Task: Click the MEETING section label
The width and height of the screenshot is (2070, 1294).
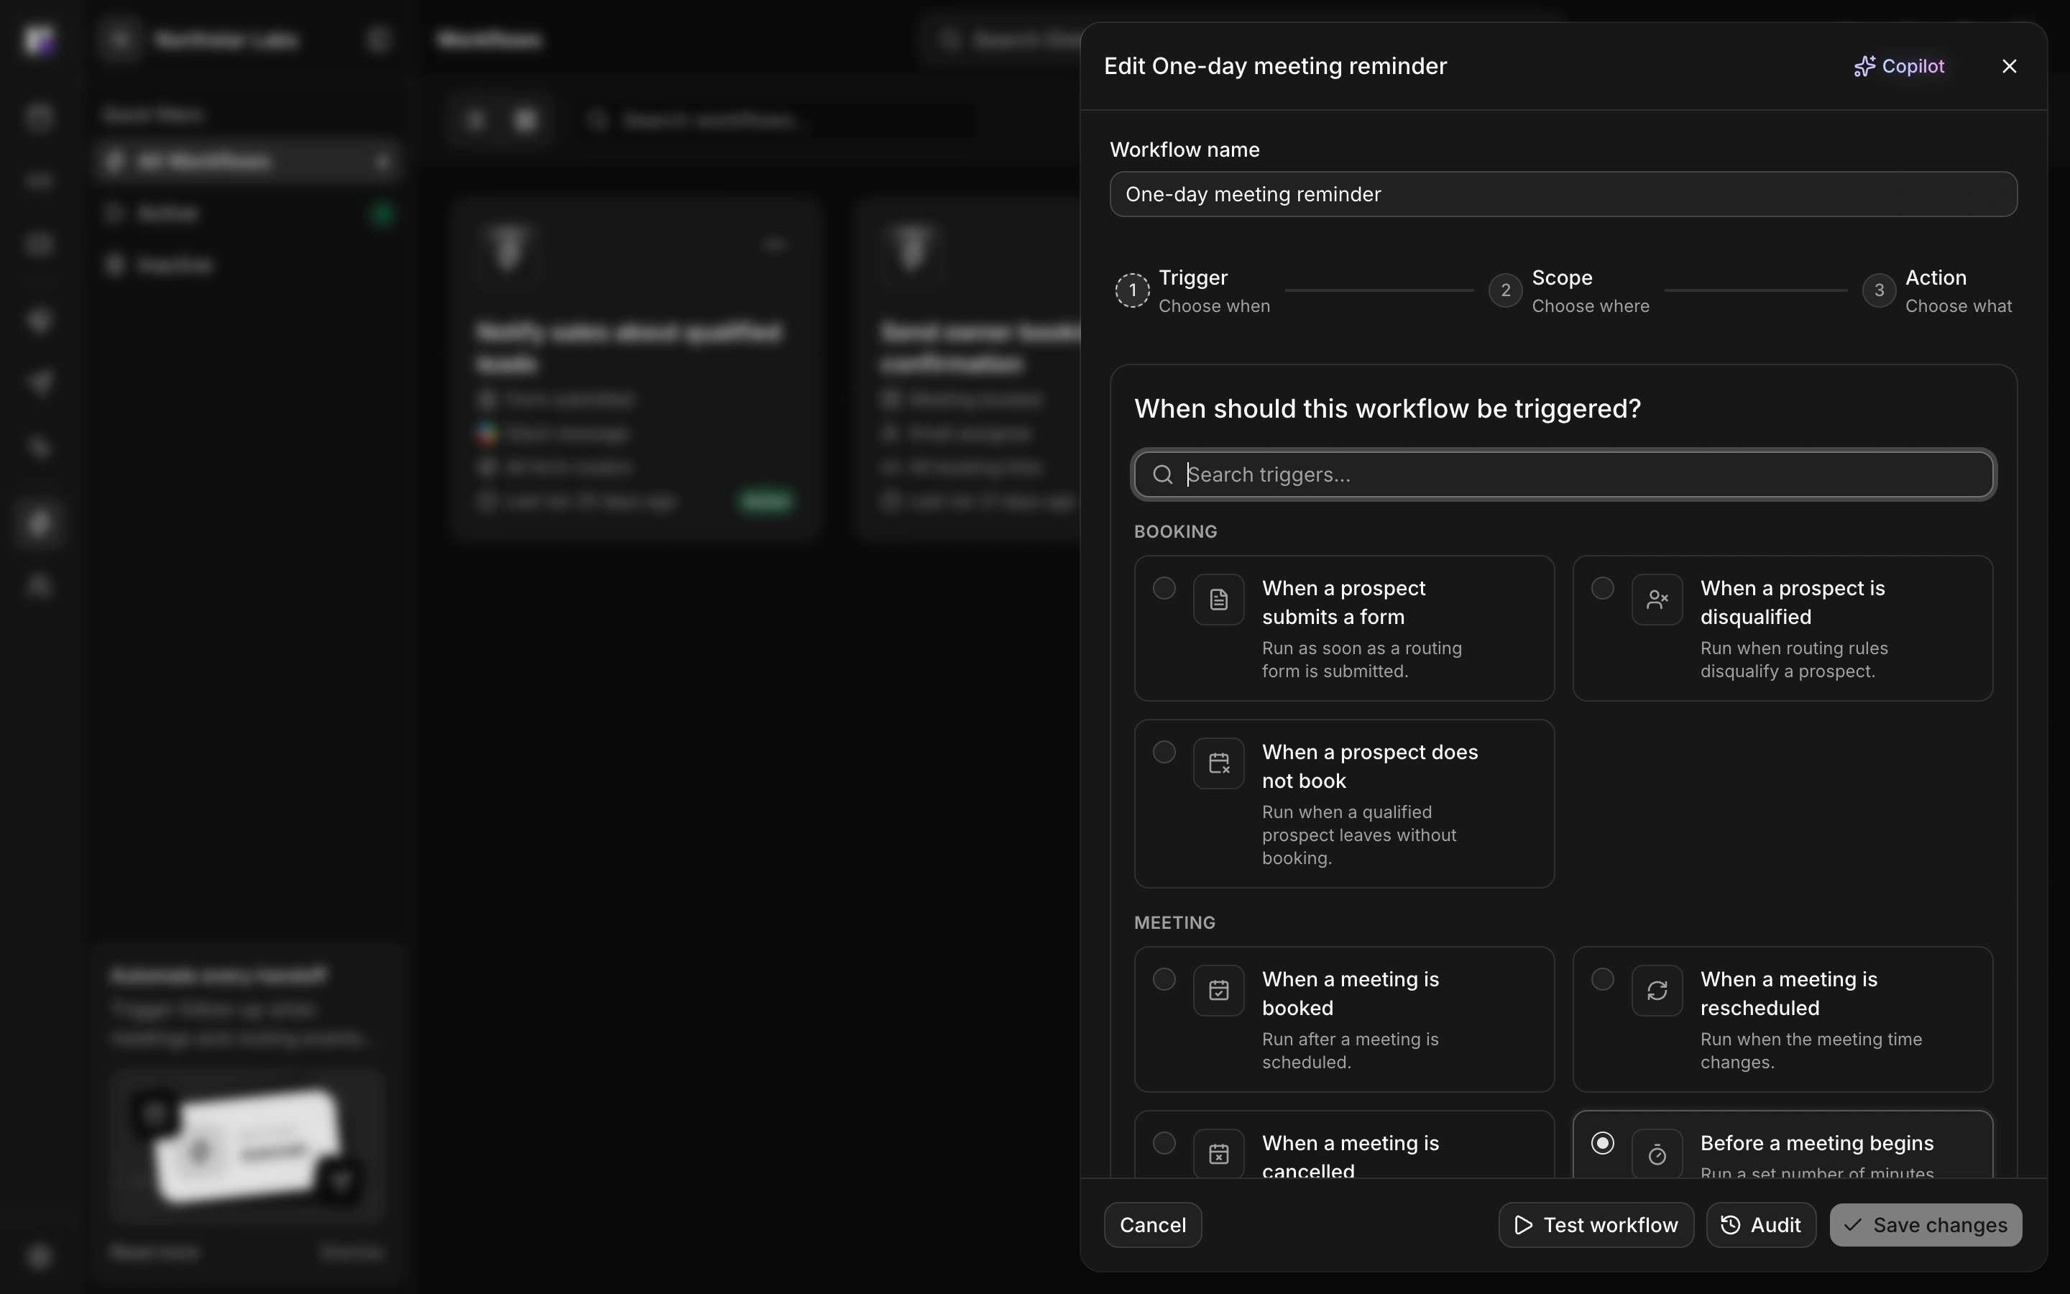Action: pos(1174,922)
